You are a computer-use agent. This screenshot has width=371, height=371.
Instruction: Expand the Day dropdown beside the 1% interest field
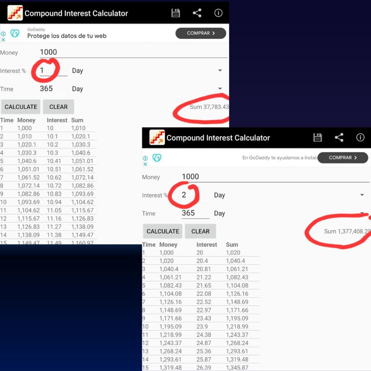pos(220,71)
